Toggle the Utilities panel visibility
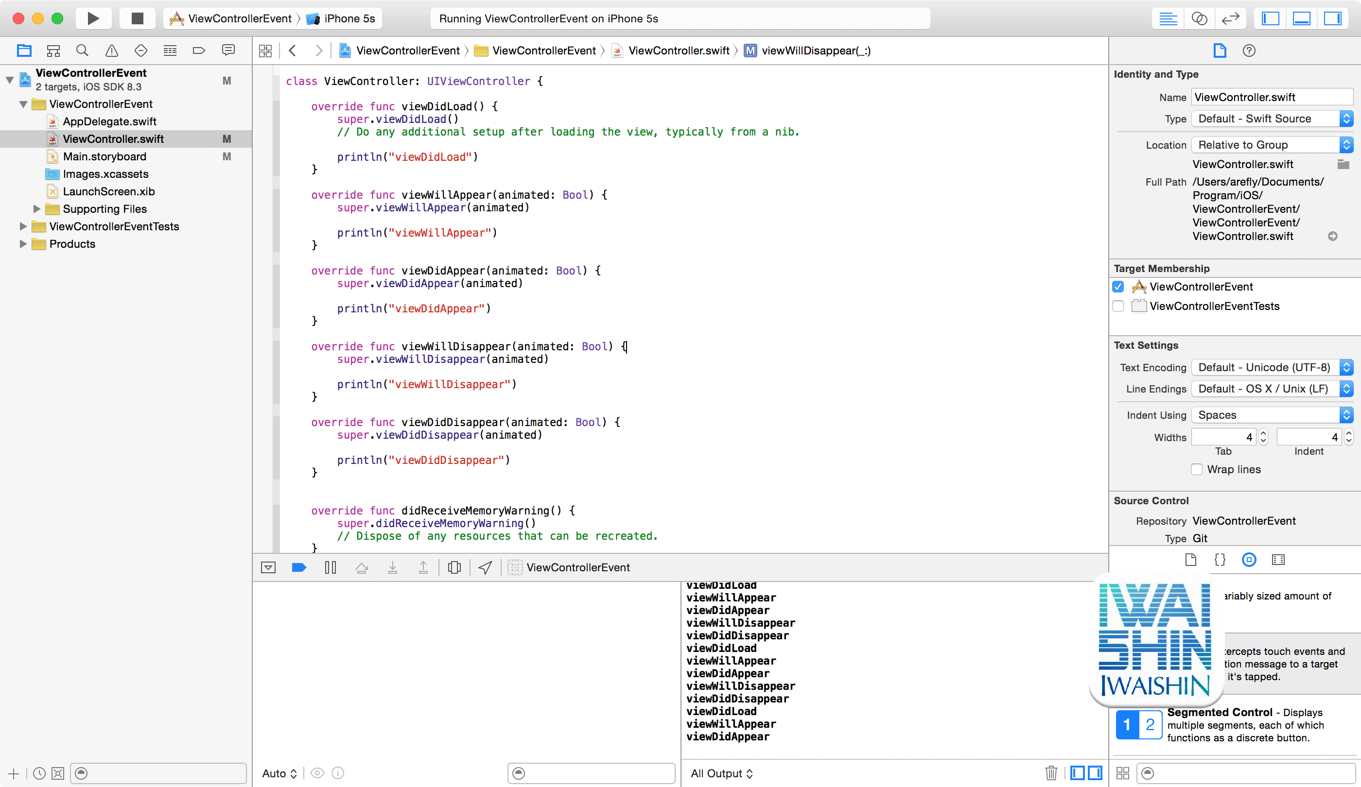The width and height of the screenshot is (1361, 787). tap(1333, 18)
